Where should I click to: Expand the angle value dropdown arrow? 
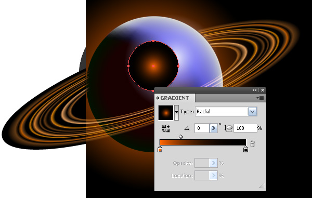pyautogui.click(x=213, y=128)
